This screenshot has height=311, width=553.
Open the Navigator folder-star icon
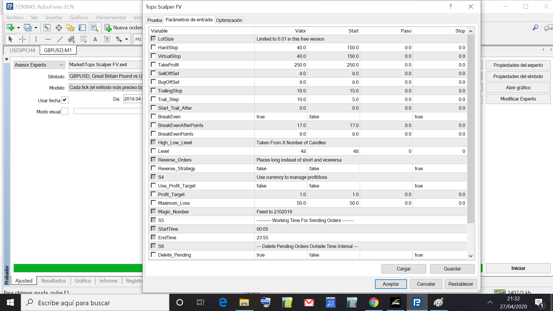[x=70, y=28]
